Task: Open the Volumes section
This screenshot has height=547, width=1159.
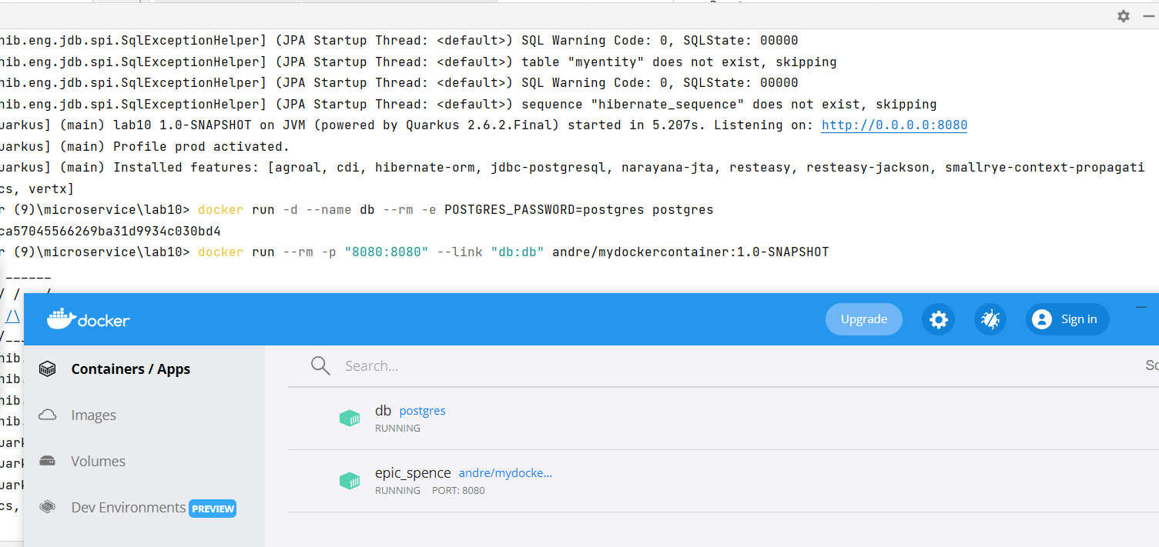Action: point(98,462)
